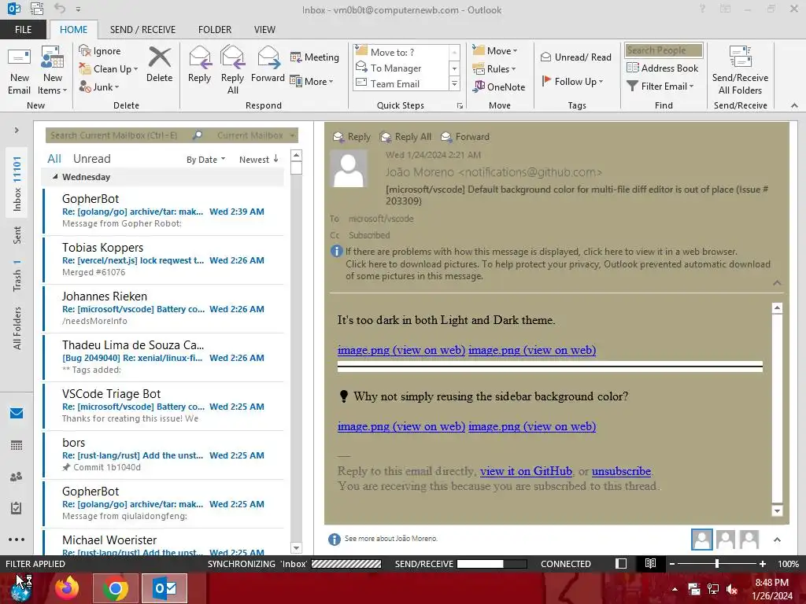Show All messages filter

[54, 159]
